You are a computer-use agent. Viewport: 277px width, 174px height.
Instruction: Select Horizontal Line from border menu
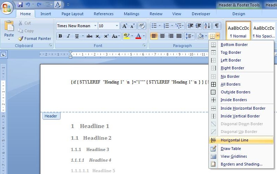click(234, 140)
